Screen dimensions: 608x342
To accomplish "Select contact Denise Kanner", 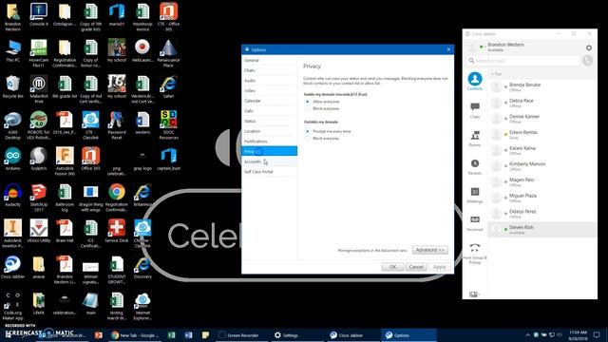I will click(x=542, y=119).
